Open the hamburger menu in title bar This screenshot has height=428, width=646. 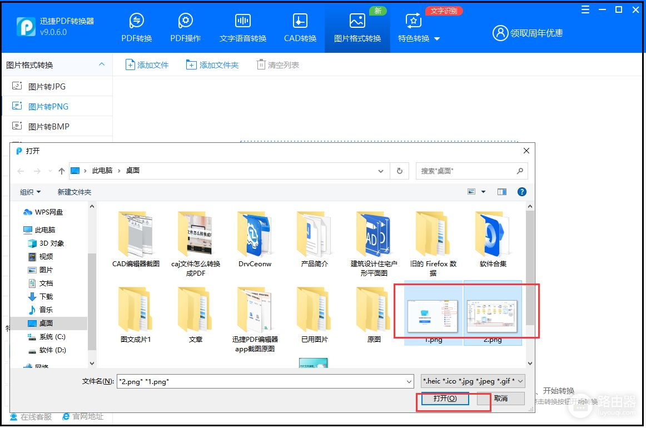tap(585, 10)
